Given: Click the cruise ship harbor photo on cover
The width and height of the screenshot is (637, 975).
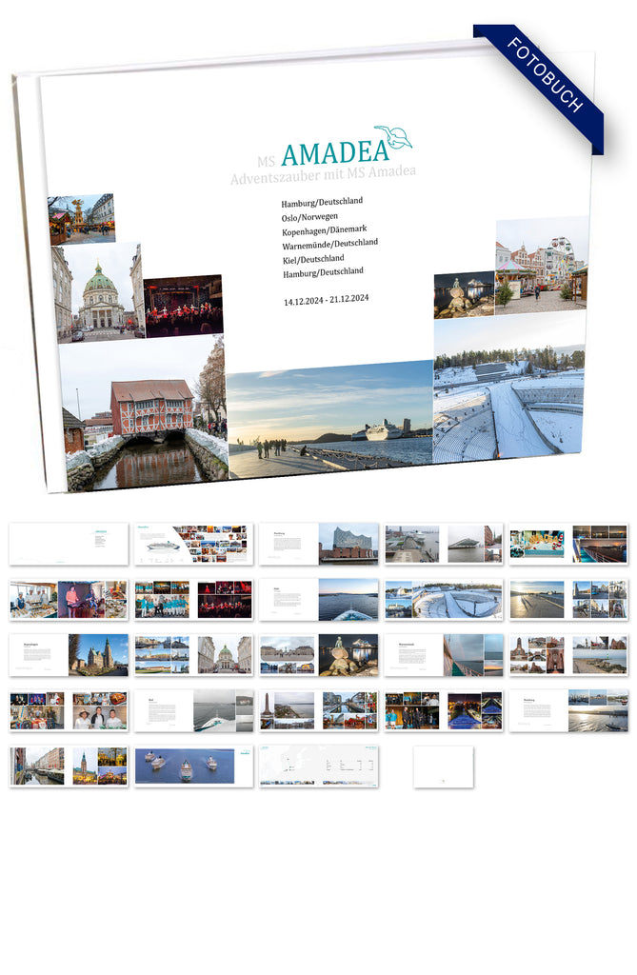Looking at the screenshot, I should click(330, 419).
